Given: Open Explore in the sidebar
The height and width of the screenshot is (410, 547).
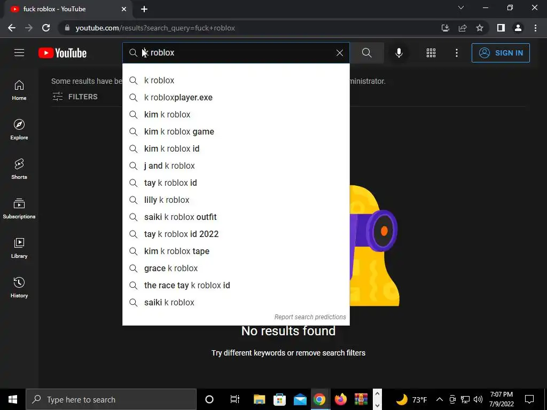Looking at the screenshot, I should [x=19, y=130].
